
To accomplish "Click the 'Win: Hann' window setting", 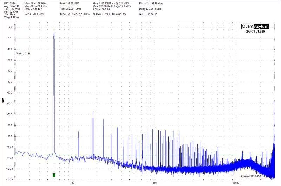I will [x=10, y=14].
